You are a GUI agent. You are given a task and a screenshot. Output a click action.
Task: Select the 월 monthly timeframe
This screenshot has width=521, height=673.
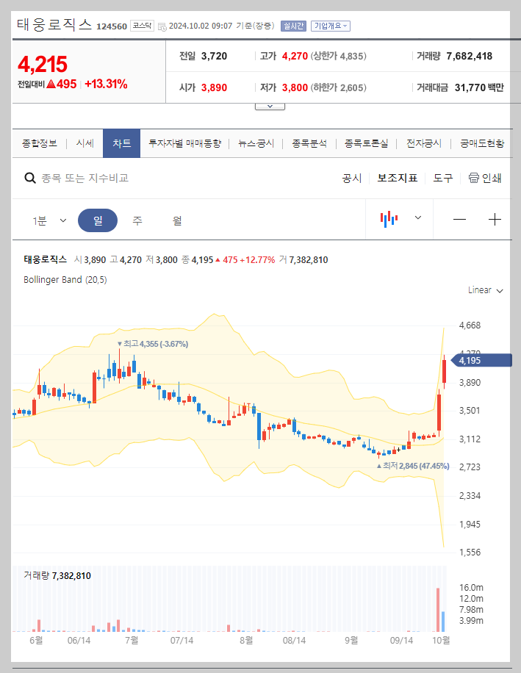(x=175, y=220)
